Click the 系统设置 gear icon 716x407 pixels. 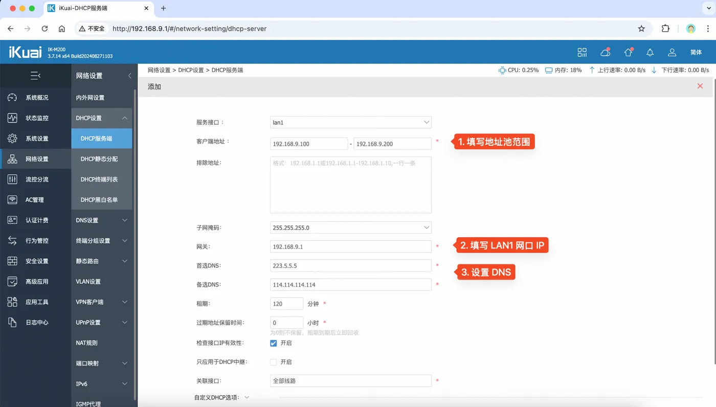[x=12, y=139]
